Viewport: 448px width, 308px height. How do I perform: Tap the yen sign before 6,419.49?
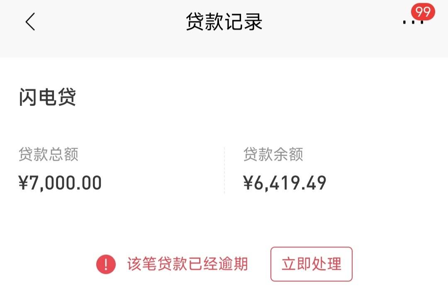[248, 183]
